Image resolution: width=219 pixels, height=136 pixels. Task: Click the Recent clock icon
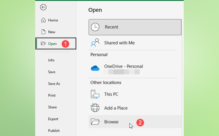[x=95, y=27]
